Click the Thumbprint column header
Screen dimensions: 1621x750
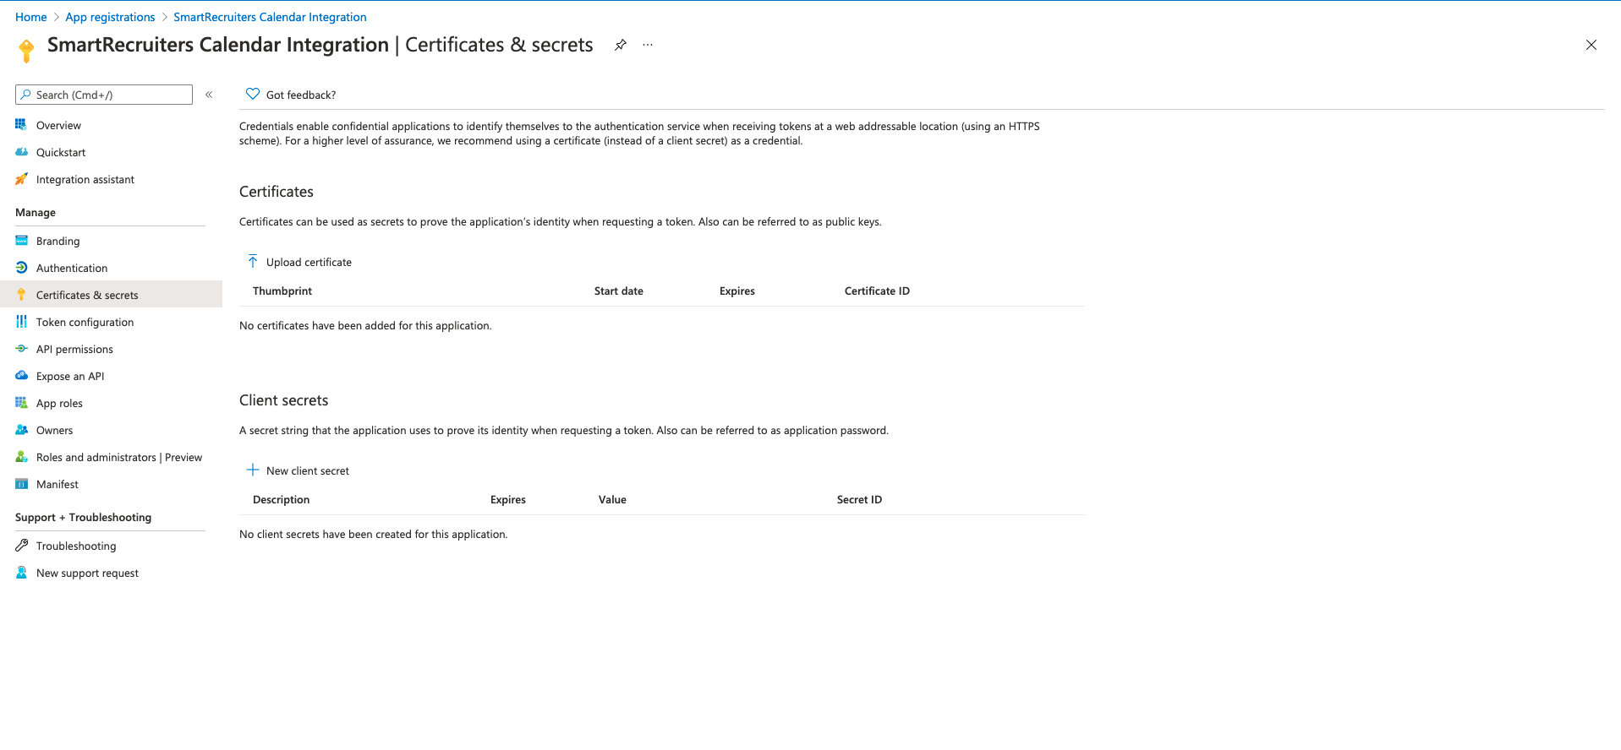point(282,291)
